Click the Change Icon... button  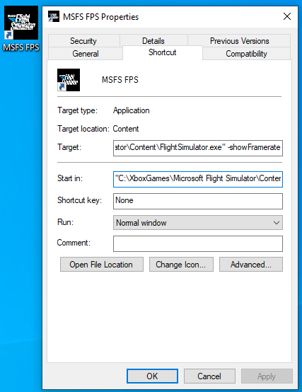click(x=181, y=264)
